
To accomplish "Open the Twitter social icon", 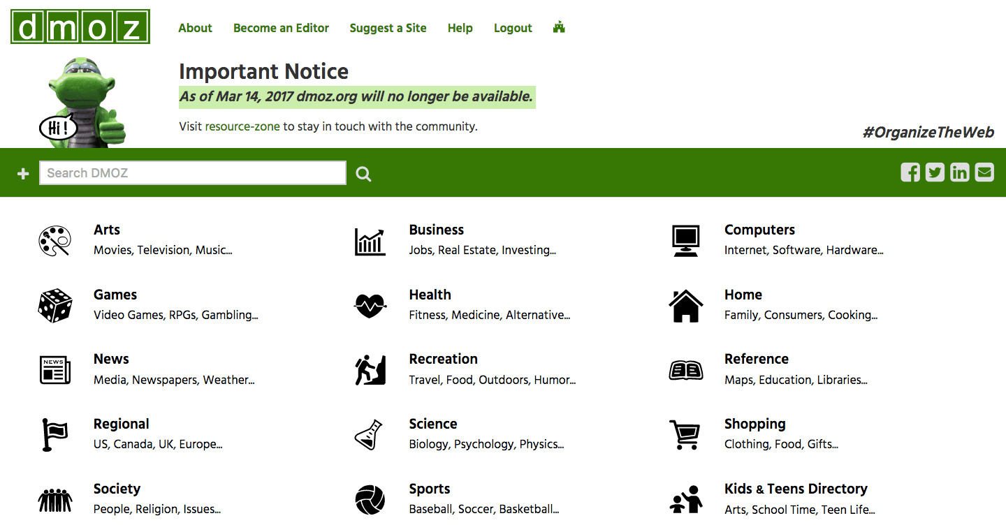I will (935, 172).
